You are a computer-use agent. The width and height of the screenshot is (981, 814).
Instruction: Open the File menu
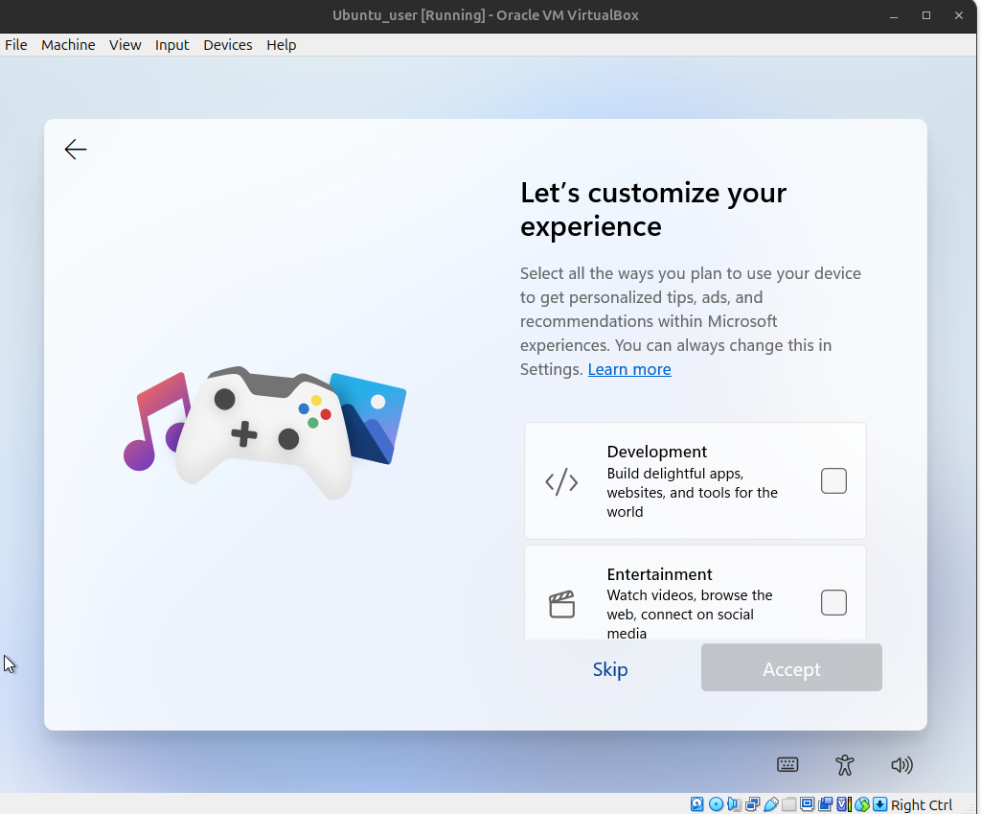pos(15,45)
